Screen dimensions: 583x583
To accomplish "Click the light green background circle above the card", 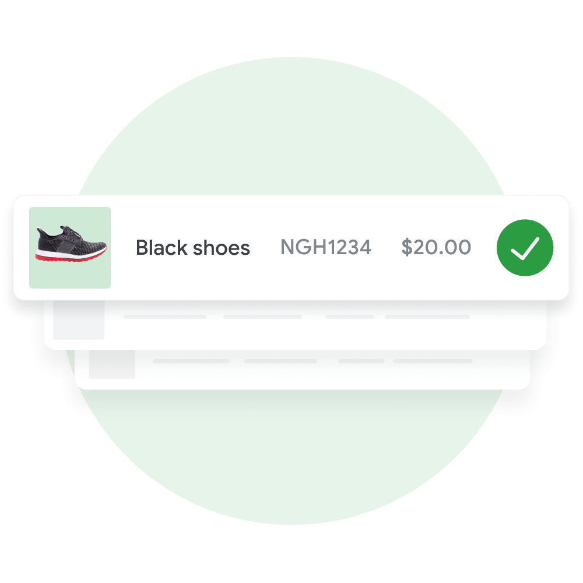I will [291, 127].
